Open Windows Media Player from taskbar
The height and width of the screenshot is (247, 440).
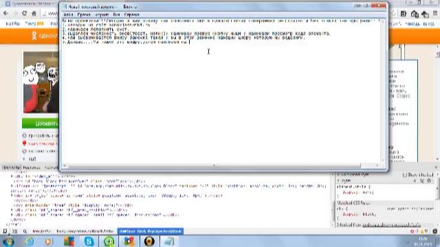pyautogui.click(x=49, y=241)
